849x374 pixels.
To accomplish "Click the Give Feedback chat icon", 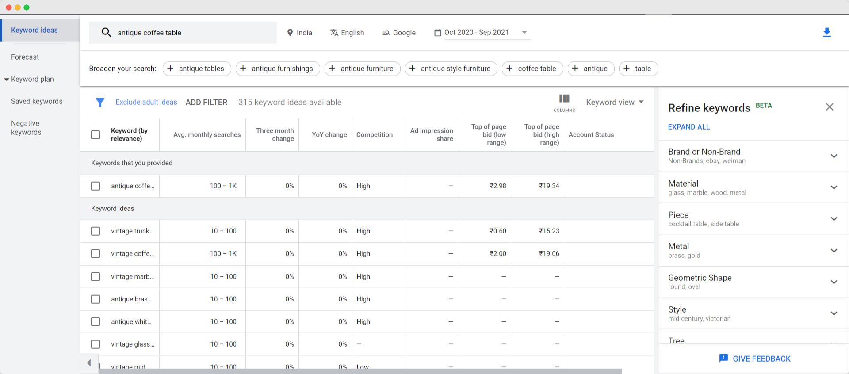I will click(x=723, y=358).
